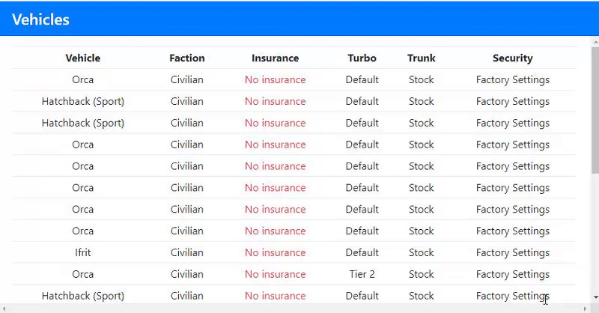This screenshot has width=599, height=313.
Task: Select the Trunk column header
Action: click(x=421, y=58)
